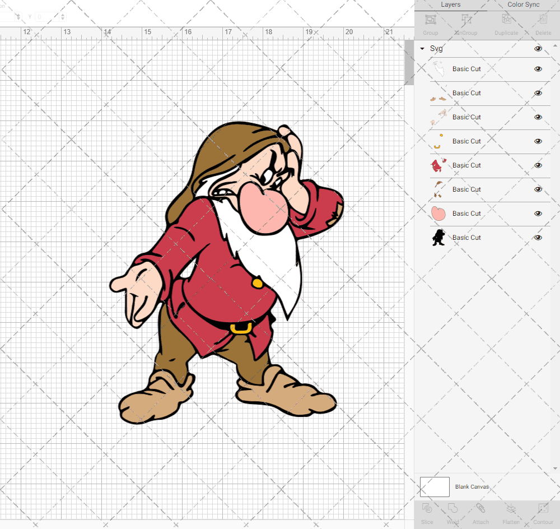Hide the white beard Basic Cut layer
The width and height of the screenshot is (560, 529).
coord(538,69)
